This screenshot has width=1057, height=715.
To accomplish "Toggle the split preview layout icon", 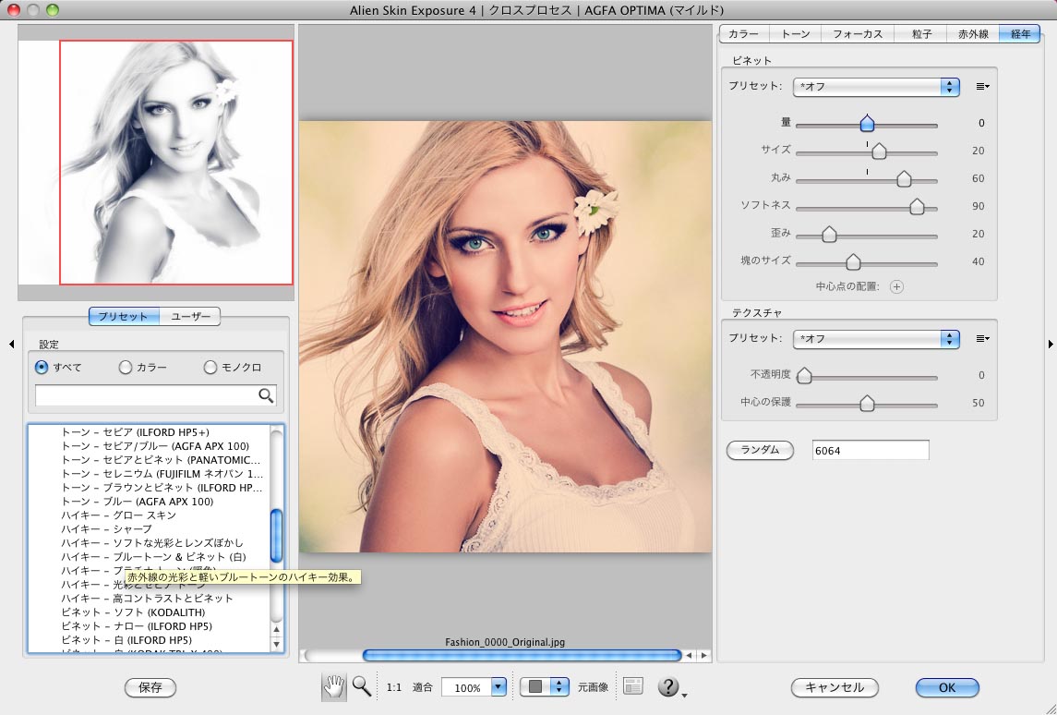I will point(632,686).
